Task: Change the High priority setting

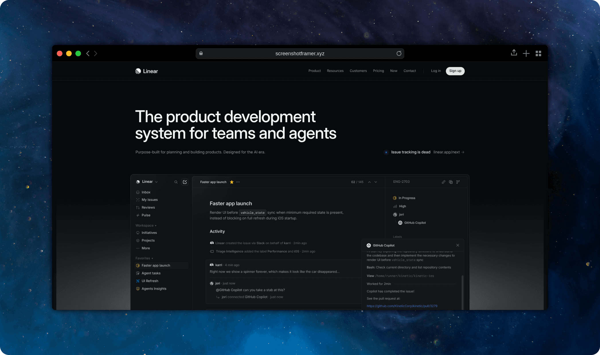Action: [400, 206]
